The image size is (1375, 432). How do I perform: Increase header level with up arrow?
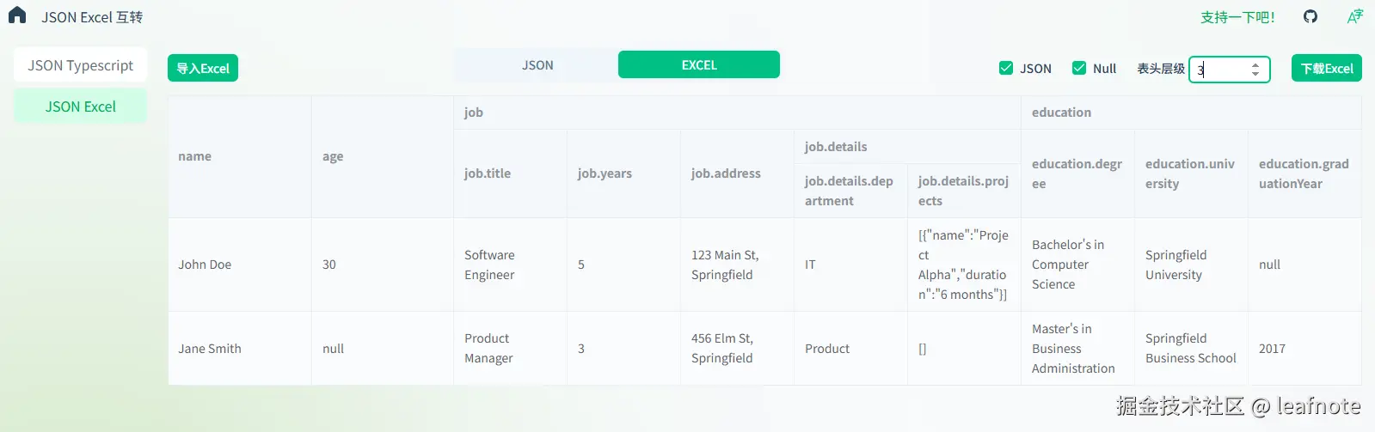[x=1255, y=64]
